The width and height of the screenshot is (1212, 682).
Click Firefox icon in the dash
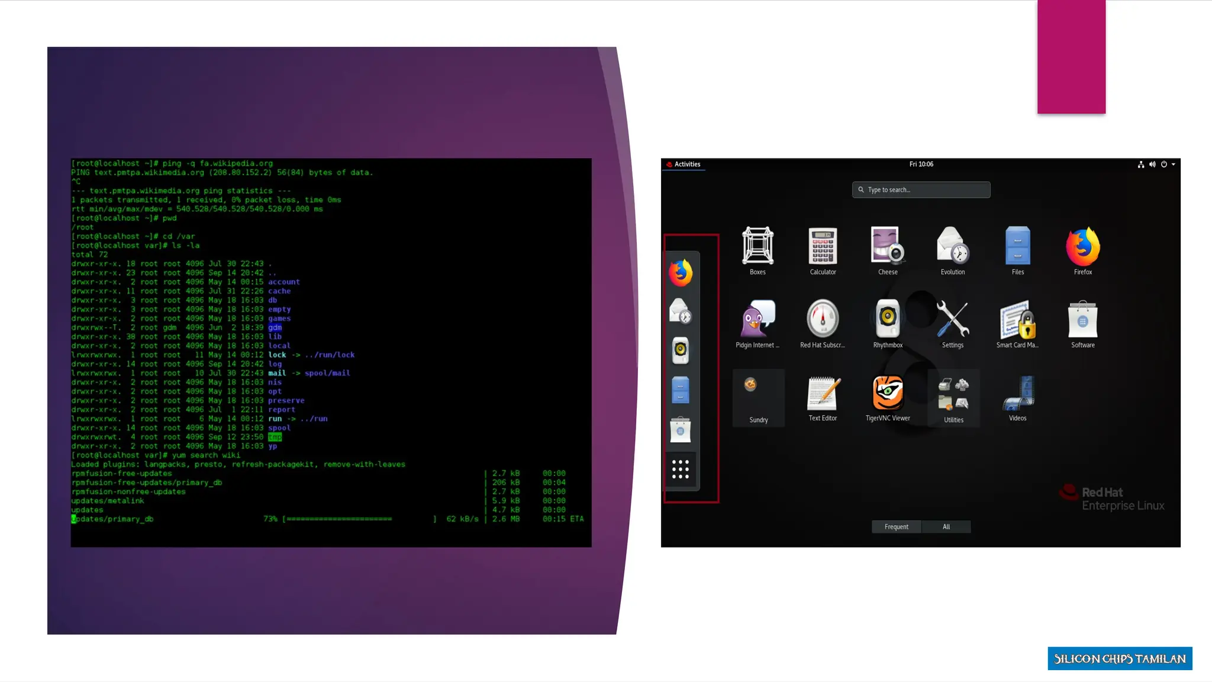click(681, 273)
